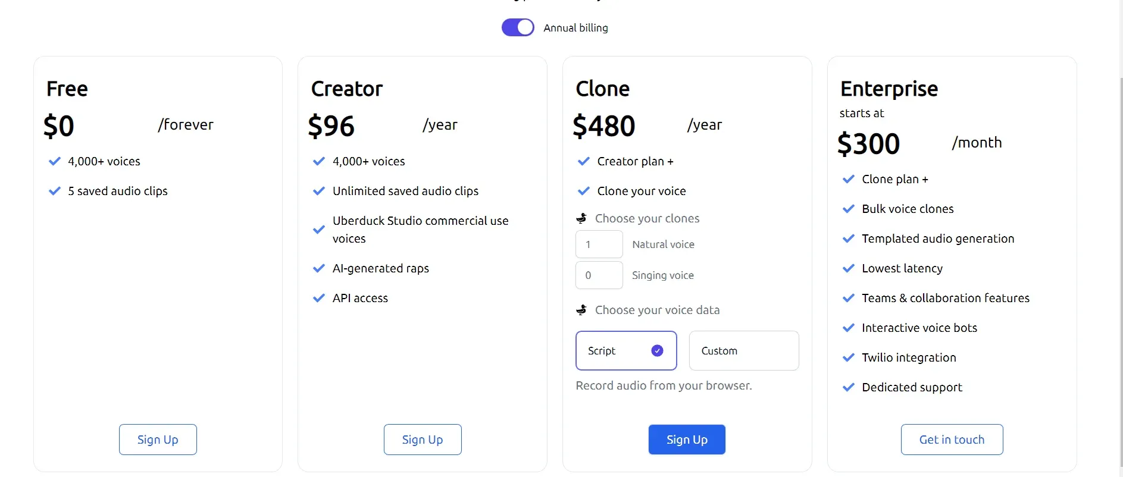Click checkmark beside Dedicated support
1123x477 pixels.
pos(849,387)
